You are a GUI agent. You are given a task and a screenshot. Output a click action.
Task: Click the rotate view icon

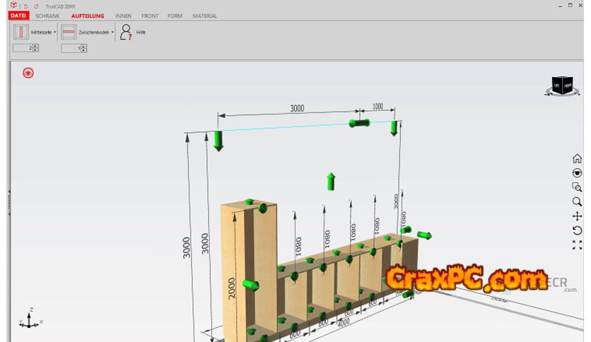pyautogui.click(x=577, y=231)
